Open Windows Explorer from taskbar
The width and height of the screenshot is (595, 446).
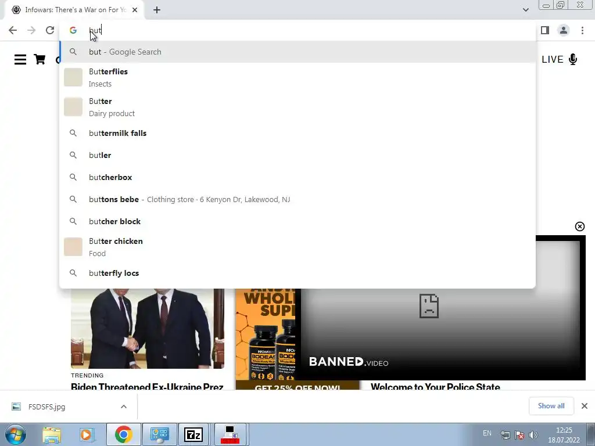click(x=52, y=434)
